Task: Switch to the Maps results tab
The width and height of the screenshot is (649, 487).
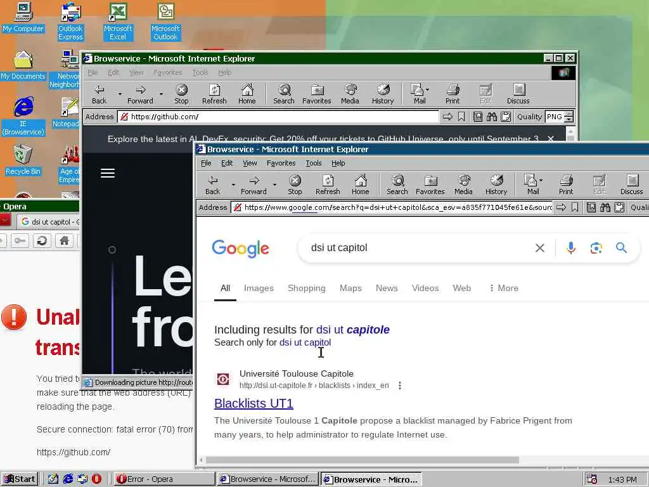Action: click(350, 288)
